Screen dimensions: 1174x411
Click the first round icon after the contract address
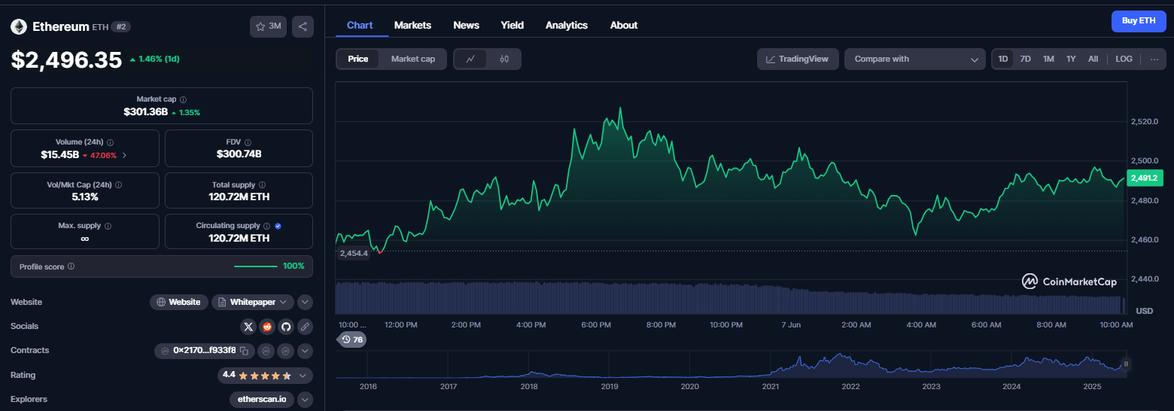click(266, 351)
